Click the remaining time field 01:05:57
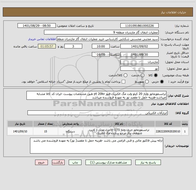The image size is (196, 190). tap(47, 46)
